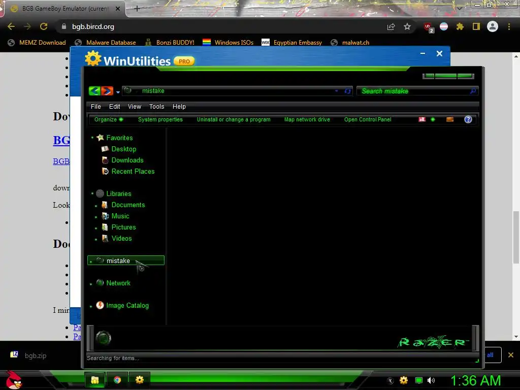
Task: Click the Recent Places icon
Action: [x=105, y=171]
